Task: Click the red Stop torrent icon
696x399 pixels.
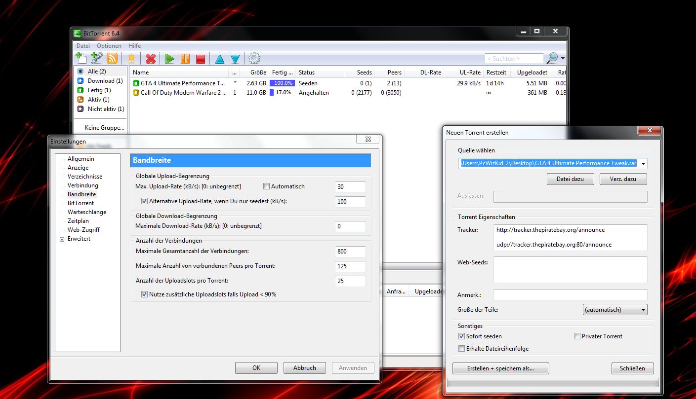Action: (x=201, y=59)
